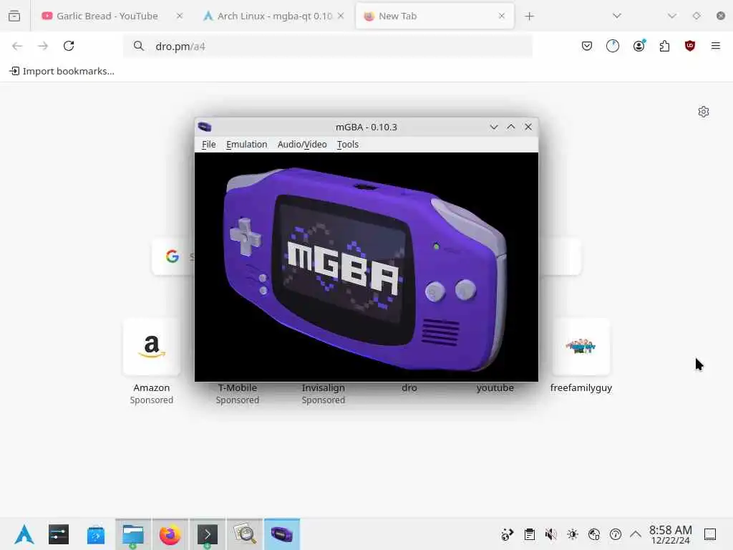The image size is (733, 550).
Task: Expand hidden system tray icons arrow
Action: coord(636,534)
